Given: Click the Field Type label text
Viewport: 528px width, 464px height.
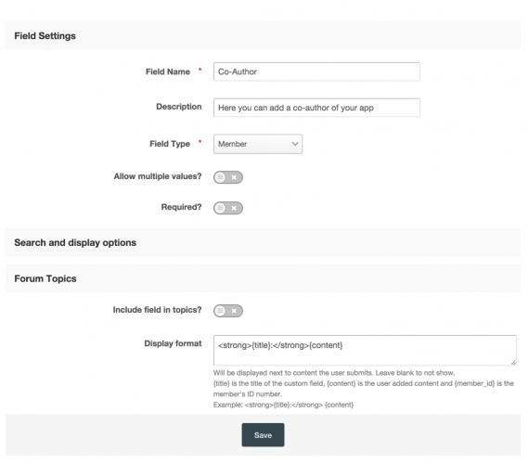Looking at the screenshot, I should point(170,144).
